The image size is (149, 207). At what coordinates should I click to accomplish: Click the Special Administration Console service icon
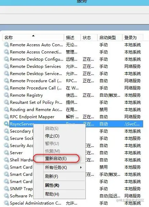click(x=6, y=203)
